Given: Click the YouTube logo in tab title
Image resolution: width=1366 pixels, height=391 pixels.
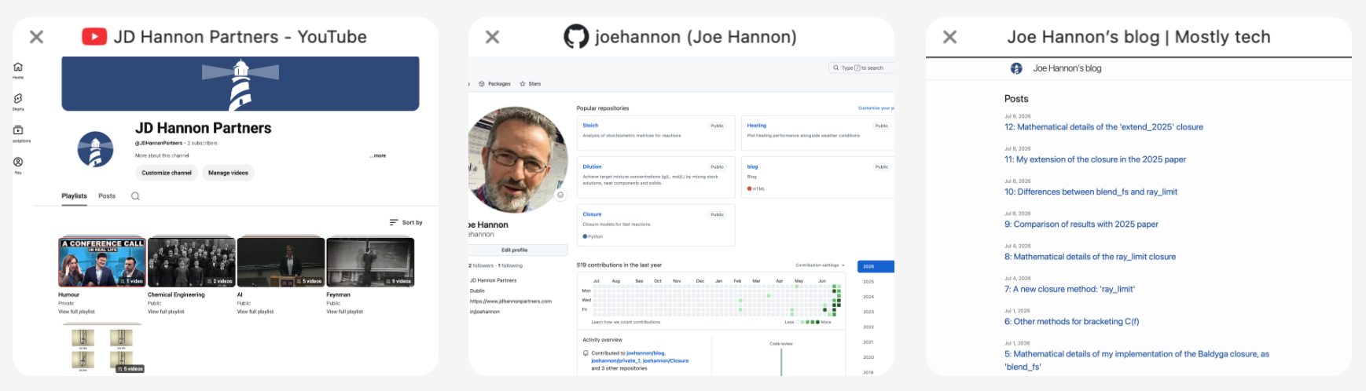Looking at the screenshot, I should coord(94,37).
